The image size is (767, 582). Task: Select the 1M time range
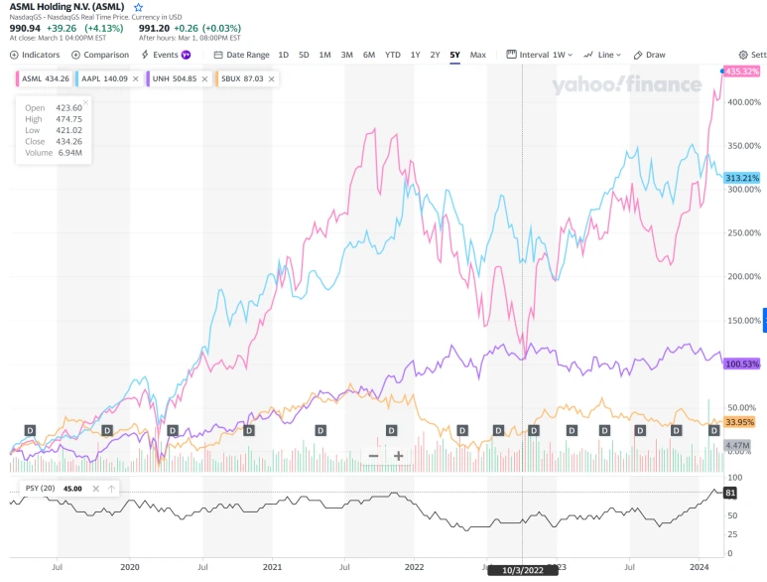(x=324, y=55)
